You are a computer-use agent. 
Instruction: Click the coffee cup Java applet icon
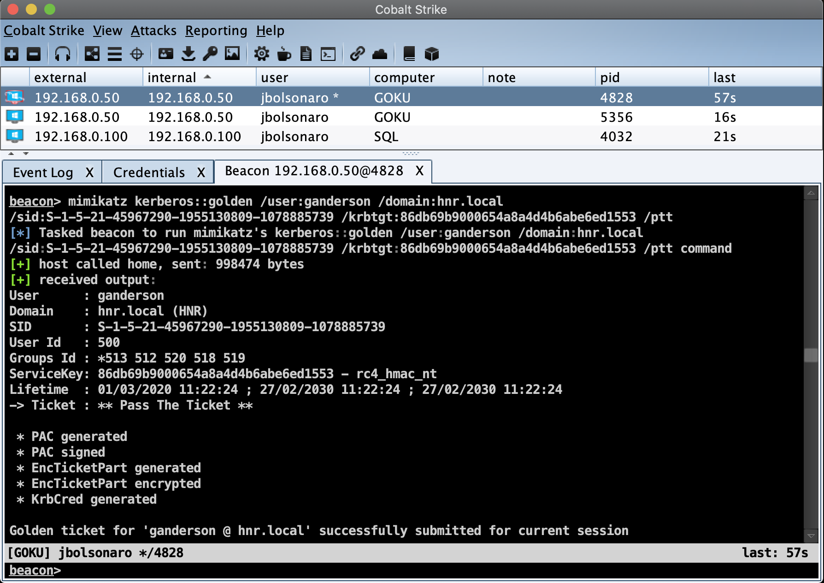[x=284, y=54]
